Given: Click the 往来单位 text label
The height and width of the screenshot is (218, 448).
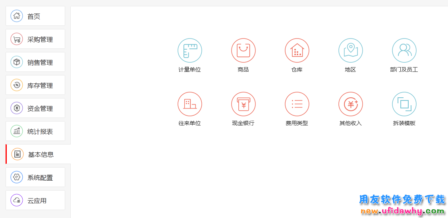Looking at the screenshot, I should pyautogui.click(x=189, y=123).
